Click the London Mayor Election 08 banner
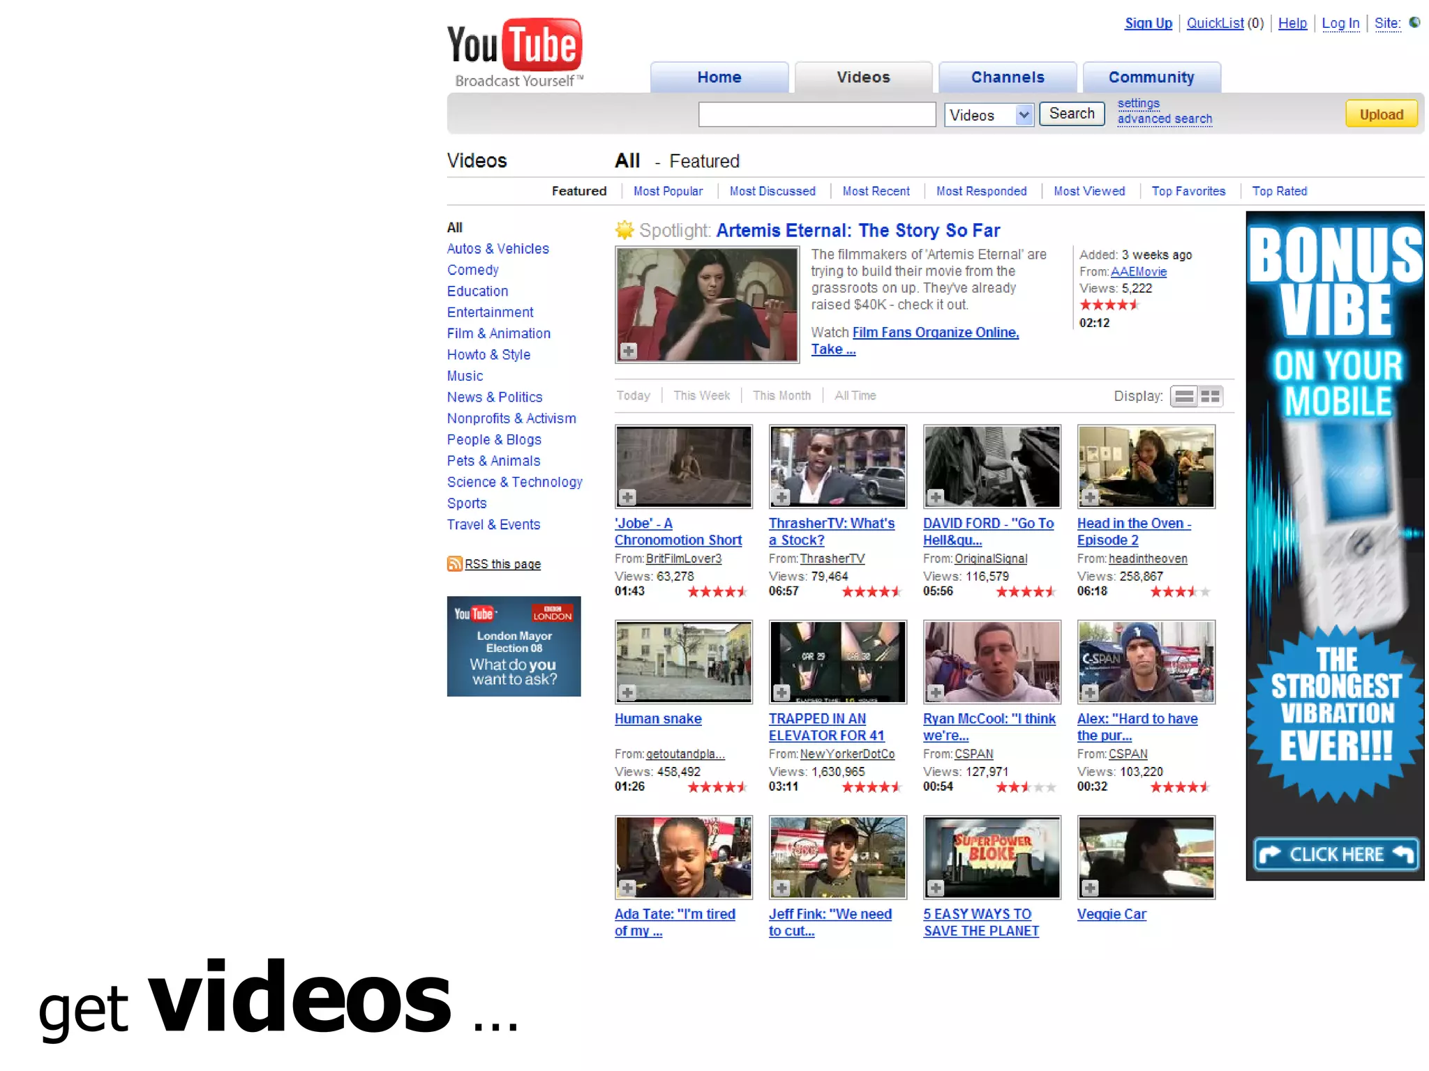The image size is (1429, 1071). pos(514,646)
